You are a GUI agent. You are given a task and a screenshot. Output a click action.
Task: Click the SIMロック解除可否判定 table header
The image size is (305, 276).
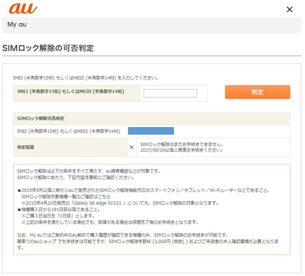pyautogui.click(x=152, y=119)
